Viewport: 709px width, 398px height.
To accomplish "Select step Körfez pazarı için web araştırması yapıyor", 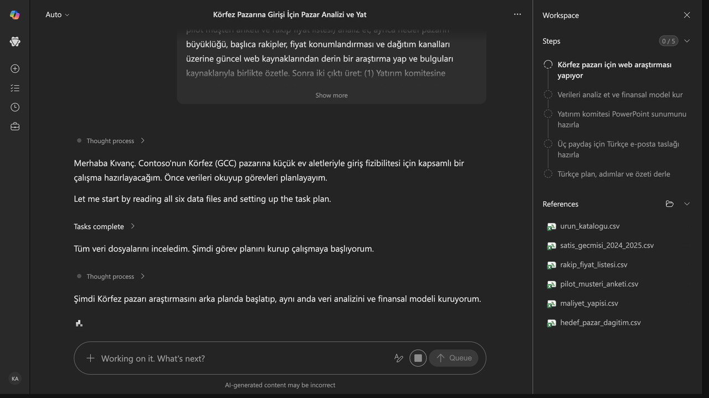I will pyautogui.click(x=614, y=70).
